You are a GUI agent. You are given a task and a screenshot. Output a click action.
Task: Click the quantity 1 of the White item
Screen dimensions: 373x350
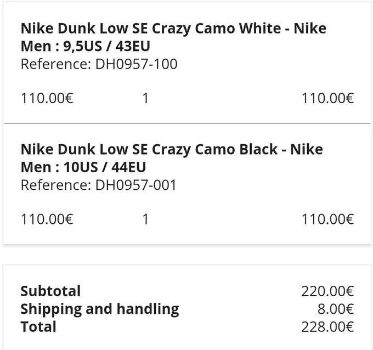click(x=145, y=98)
